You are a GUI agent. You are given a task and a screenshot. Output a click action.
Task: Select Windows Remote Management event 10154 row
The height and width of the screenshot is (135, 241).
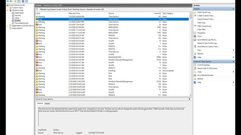112,60
